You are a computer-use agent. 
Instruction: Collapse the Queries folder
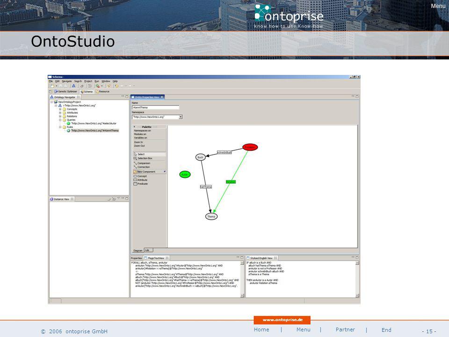pyautogui.click(x=60, y=120)
